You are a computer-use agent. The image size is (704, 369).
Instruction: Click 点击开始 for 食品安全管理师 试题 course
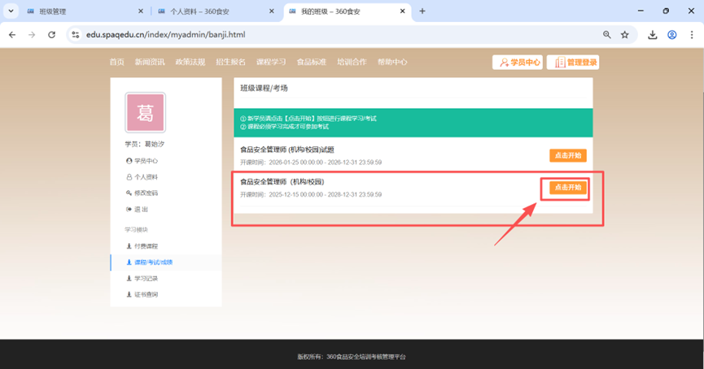pyautogui.click(x=567, y=155)
